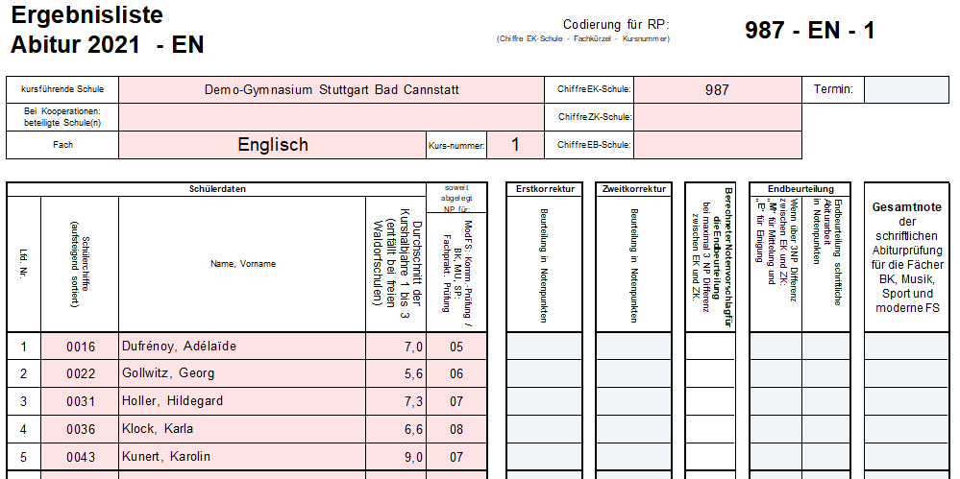Click the name cell Gollwitz, Georg

pyautogui.click(x=241, y=374)
